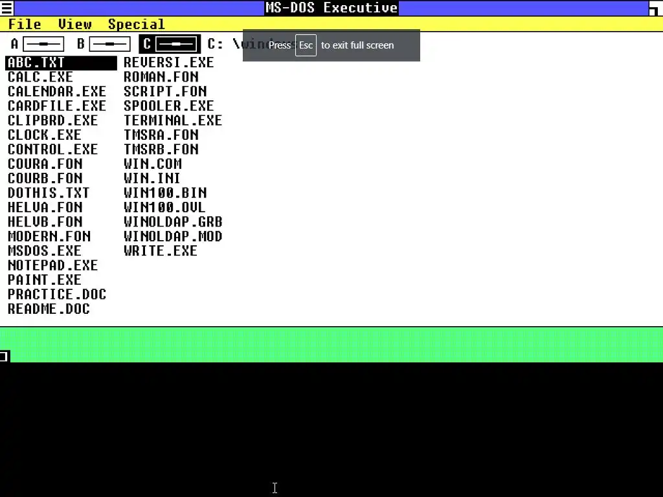Select COURB.FON font file
This screenshot has height=497, width=663.
tap(45, 178)
